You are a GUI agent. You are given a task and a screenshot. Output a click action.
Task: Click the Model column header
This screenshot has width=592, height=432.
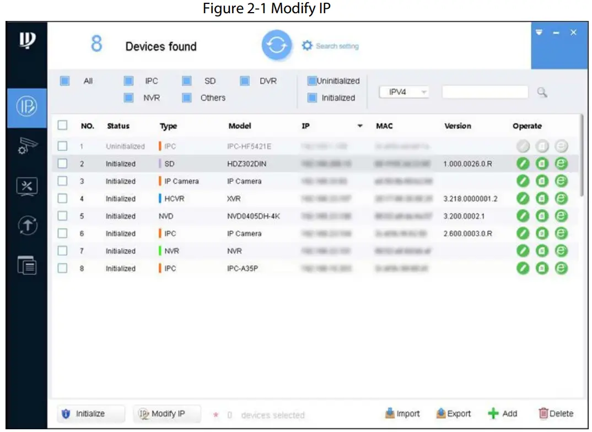pos(240,126)
